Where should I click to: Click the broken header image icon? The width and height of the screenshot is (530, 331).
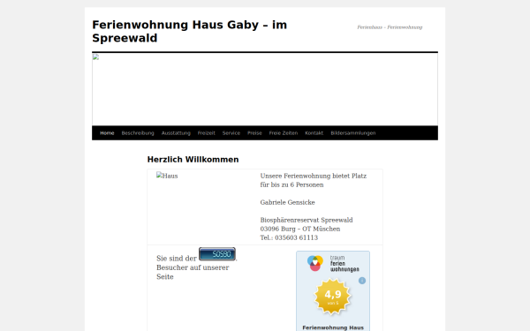95,57
